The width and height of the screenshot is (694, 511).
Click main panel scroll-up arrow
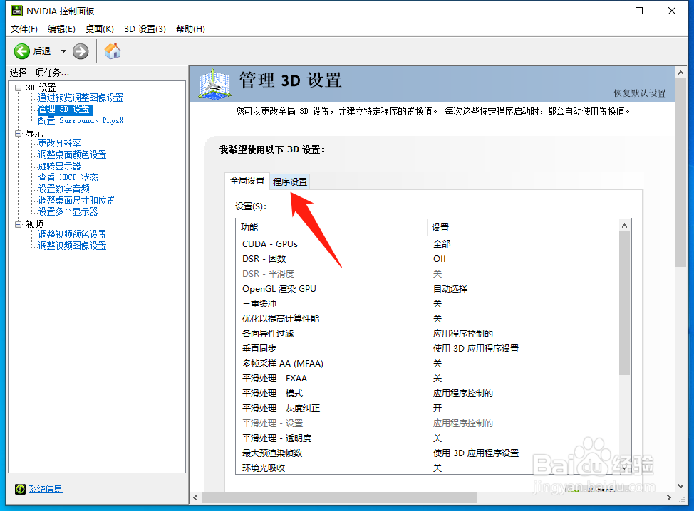point(680,73)
